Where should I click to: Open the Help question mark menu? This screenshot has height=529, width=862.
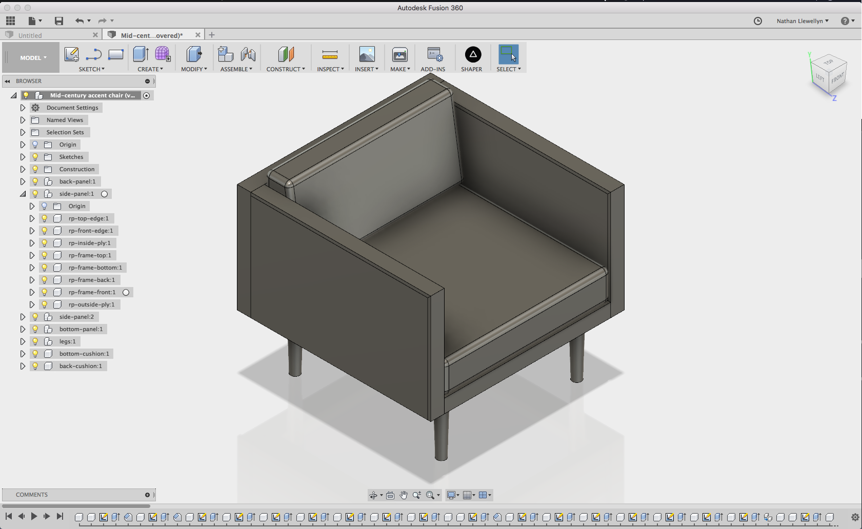tap(848, 21)
